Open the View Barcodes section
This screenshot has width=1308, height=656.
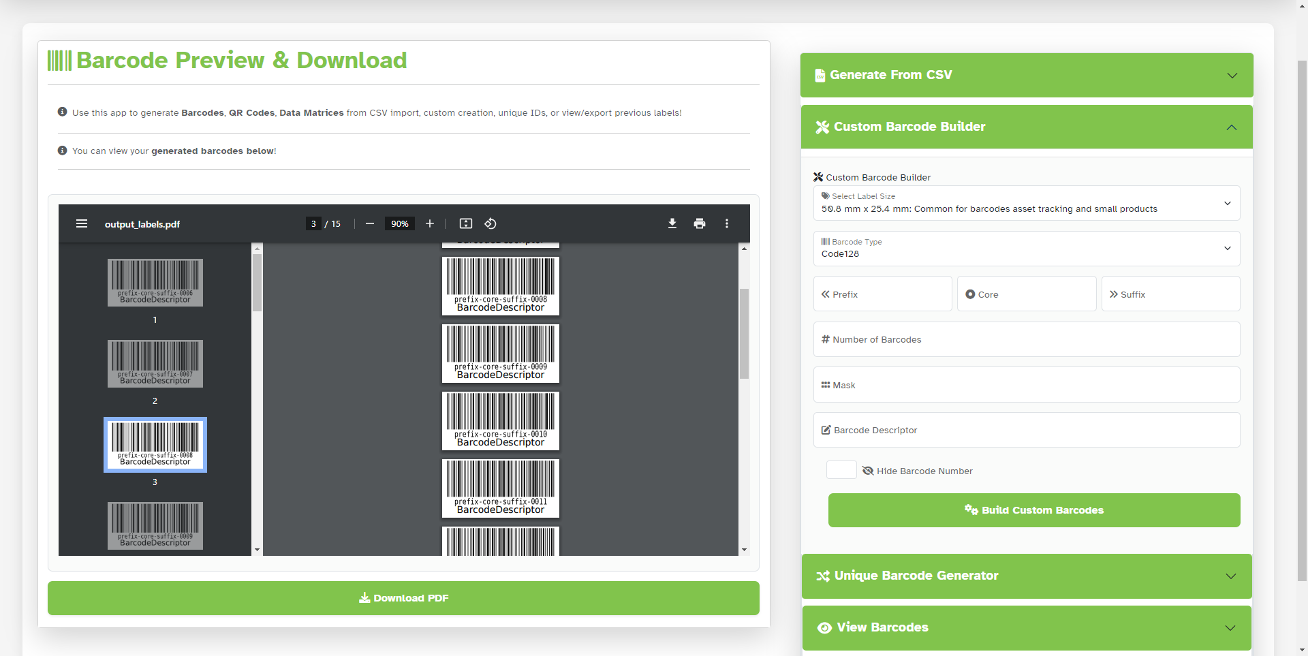point(1026,627)
